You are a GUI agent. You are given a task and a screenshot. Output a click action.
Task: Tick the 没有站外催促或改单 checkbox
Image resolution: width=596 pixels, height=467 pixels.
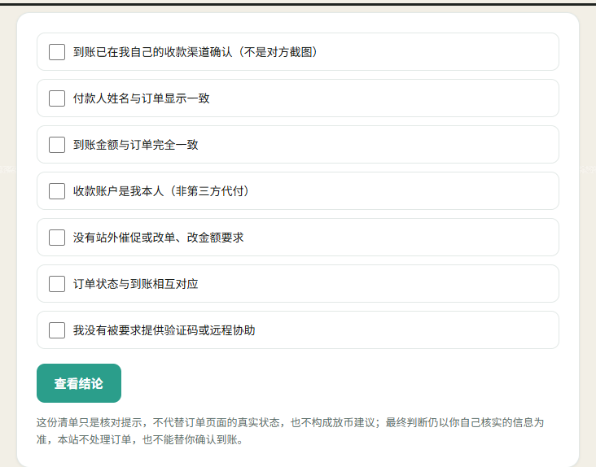[x=57, y=238]
